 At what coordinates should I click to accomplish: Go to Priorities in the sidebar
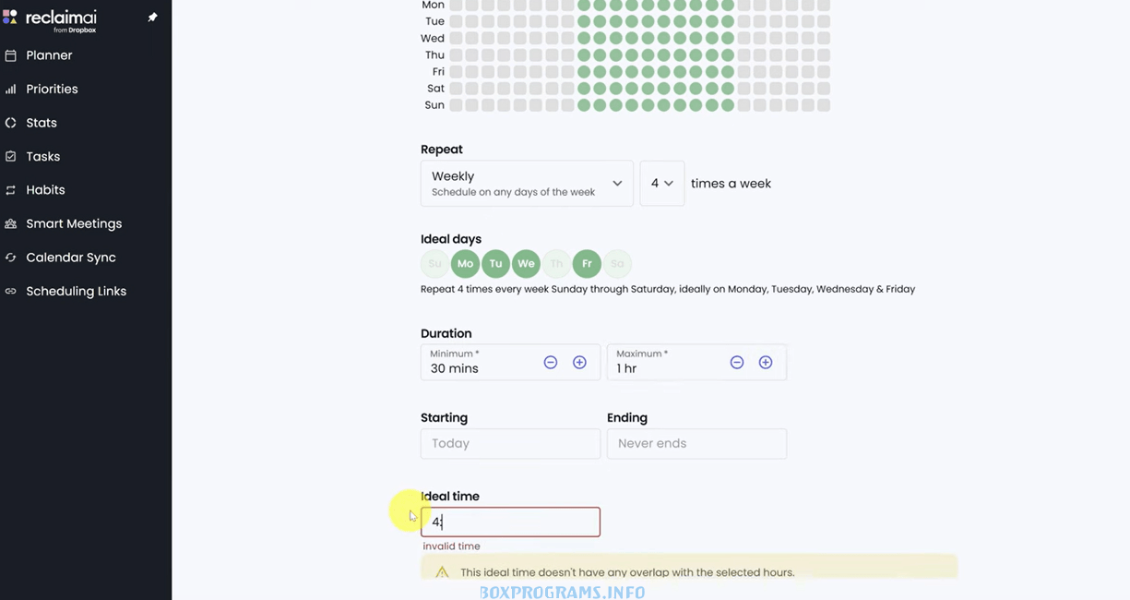tap(52, 89)
